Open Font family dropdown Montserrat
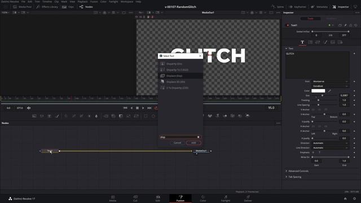361x203 pixels. pos(330,81)
